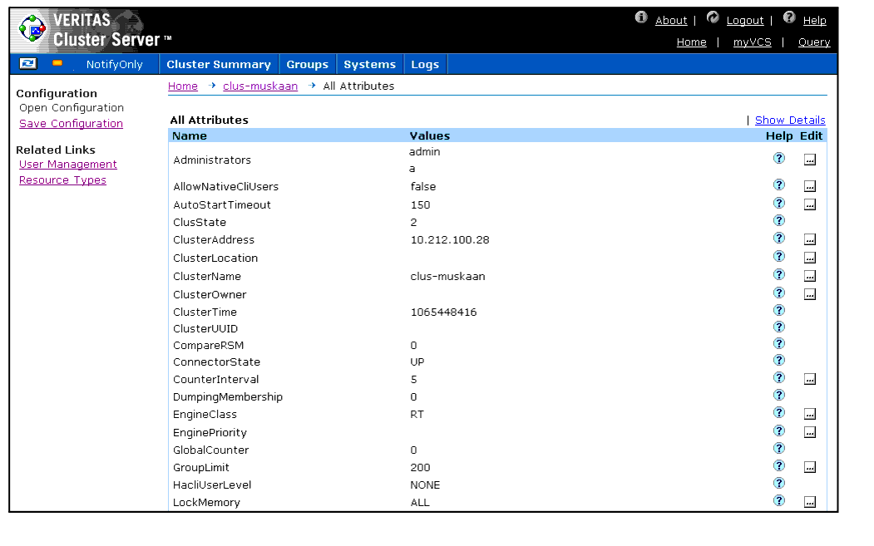Click the VERITAS Cluster Server logo
Viewport: 874px width, 546px height.
coord(93,31)
